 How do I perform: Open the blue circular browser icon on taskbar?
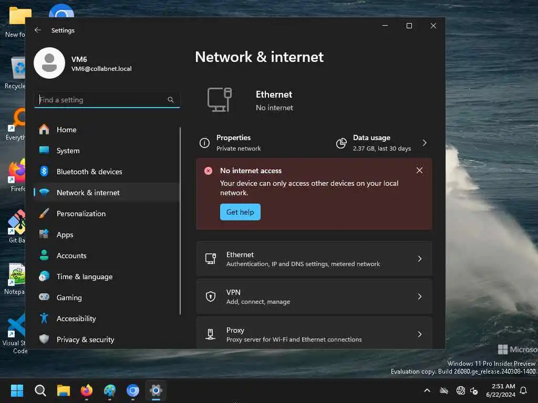point(133,390)
